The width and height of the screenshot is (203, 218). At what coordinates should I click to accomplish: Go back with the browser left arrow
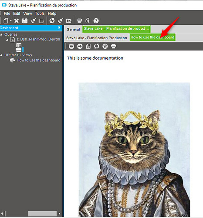71,46
